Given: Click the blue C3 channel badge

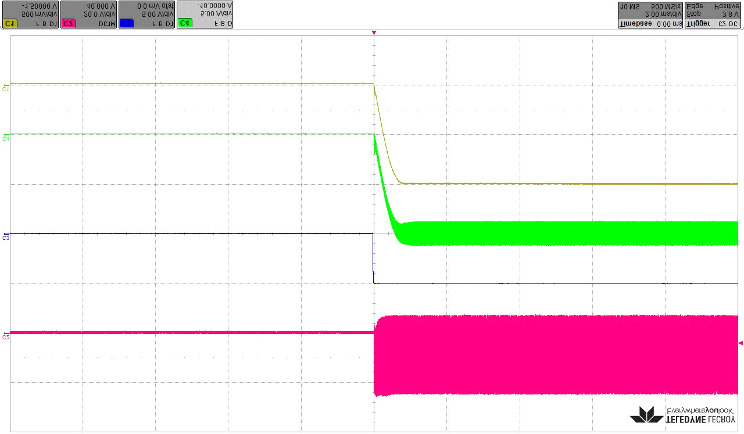Looking at the screenshot, I should [126, 24].
